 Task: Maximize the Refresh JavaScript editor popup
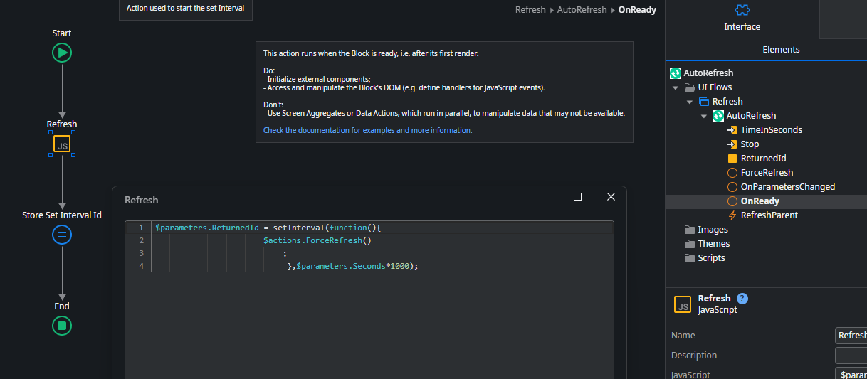tap(577, 197)
